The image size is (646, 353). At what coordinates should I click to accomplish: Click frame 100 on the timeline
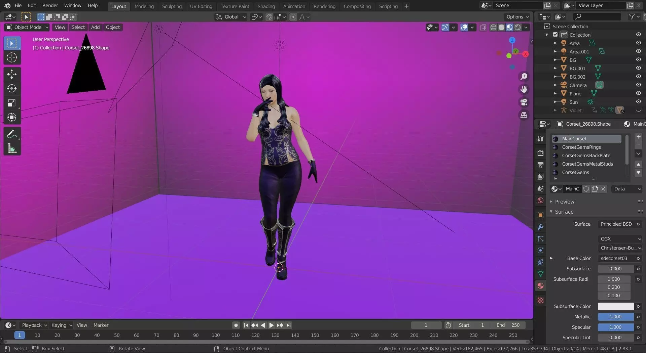[x=216, y=335]
